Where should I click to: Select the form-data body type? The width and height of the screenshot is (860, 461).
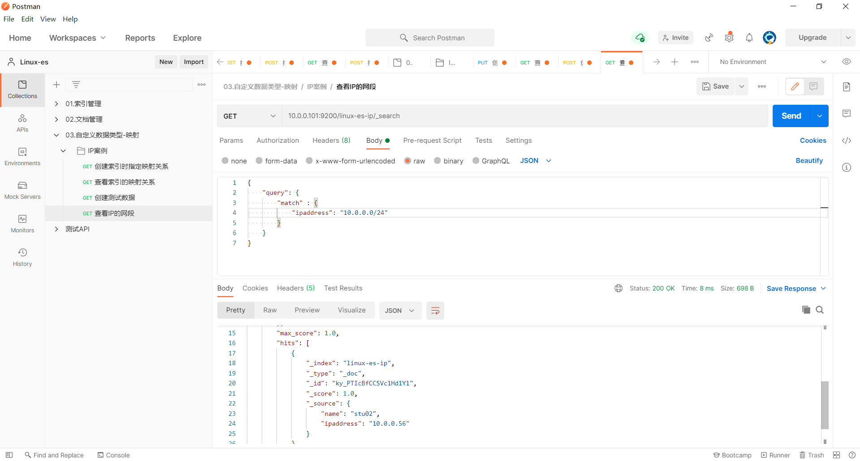(x=259, y=161)
